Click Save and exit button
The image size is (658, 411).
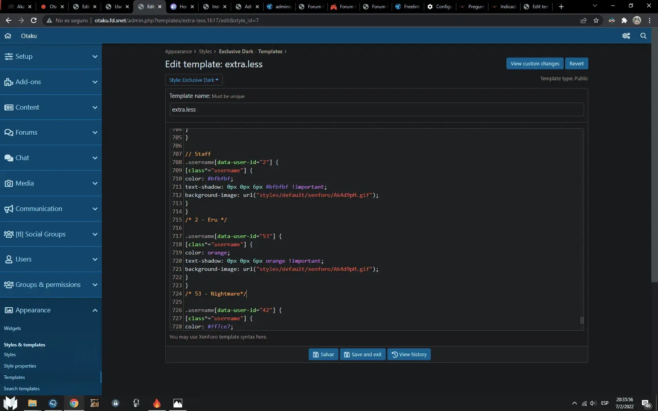[x=363, y=354]
